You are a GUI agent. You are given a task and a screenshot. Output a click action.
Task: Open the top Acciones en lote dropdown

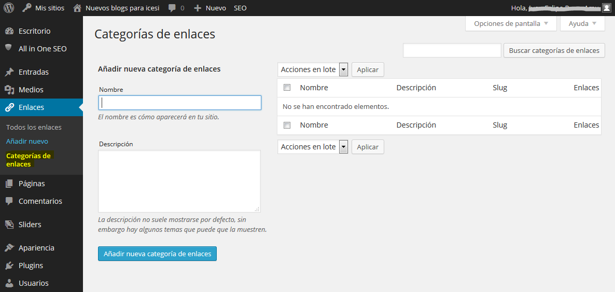(x=313, y=69)
